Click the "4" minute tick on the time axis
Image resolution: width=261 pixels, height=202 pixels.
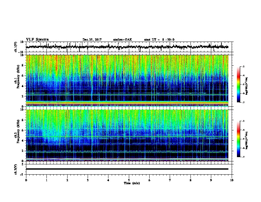pyautogui.click(x=108, y=180)
